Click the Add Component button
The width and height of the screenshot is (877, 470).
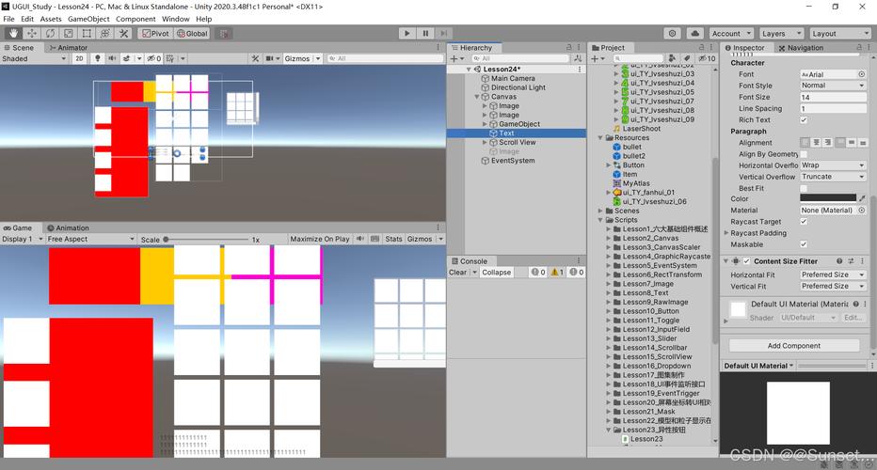[794, 346]
